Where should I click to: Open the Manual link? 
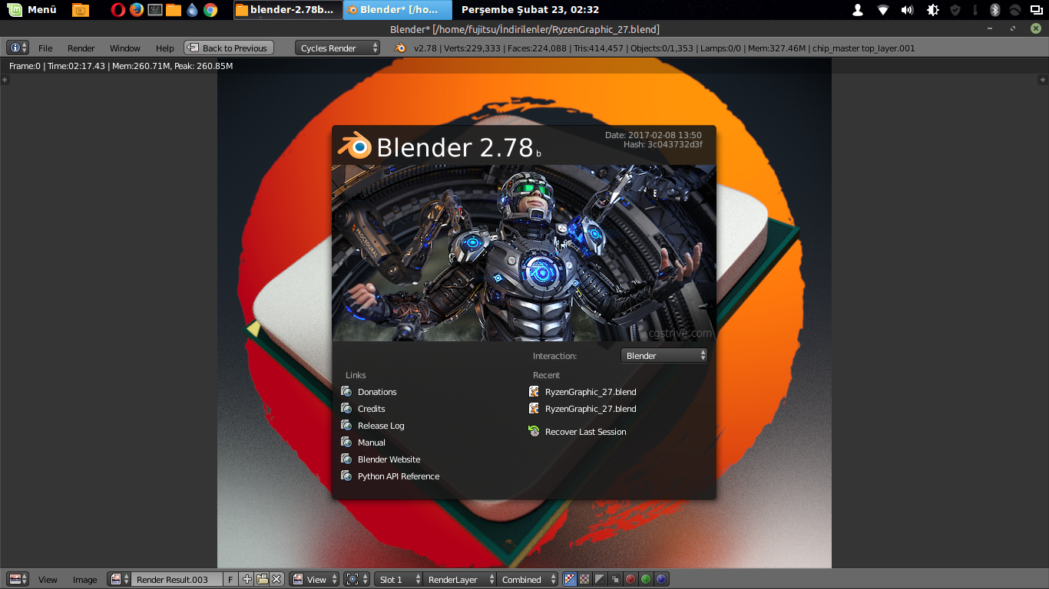pyautogui.click(x=371, y=443)
